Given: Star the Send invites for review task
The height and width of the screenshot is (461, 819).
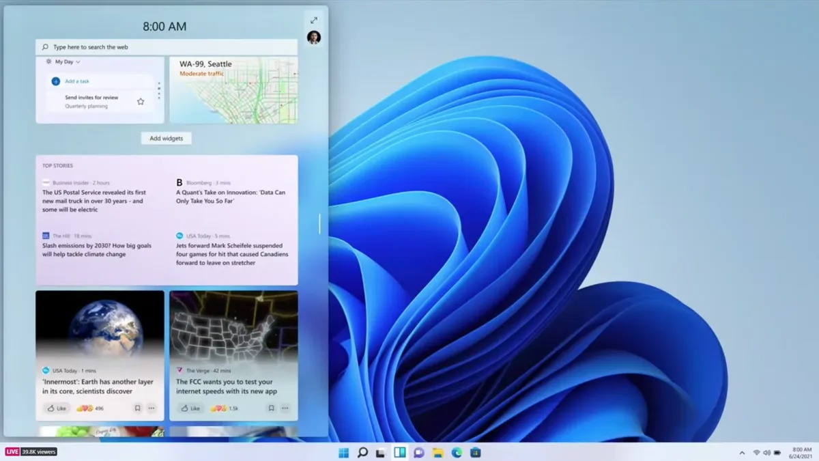Looking at the screenshot, I should [x=141, y=100].
